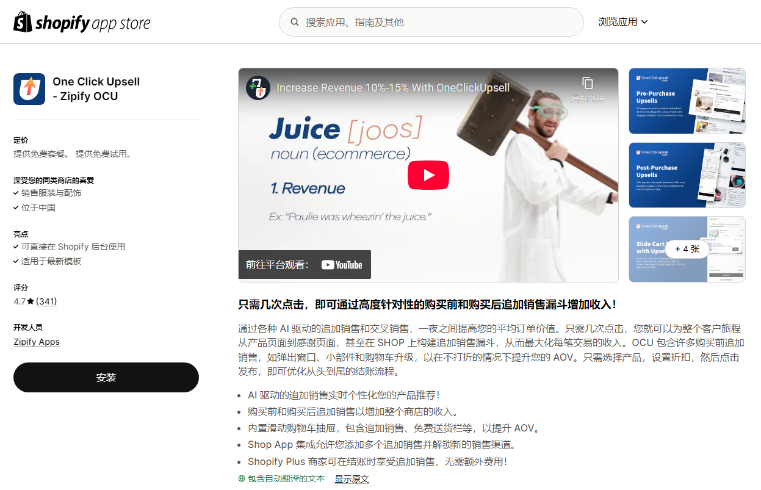Image resolution: width=761 pixels, height=490 pixels.
Task: Play the YouTube video
Action: point(428,175)
